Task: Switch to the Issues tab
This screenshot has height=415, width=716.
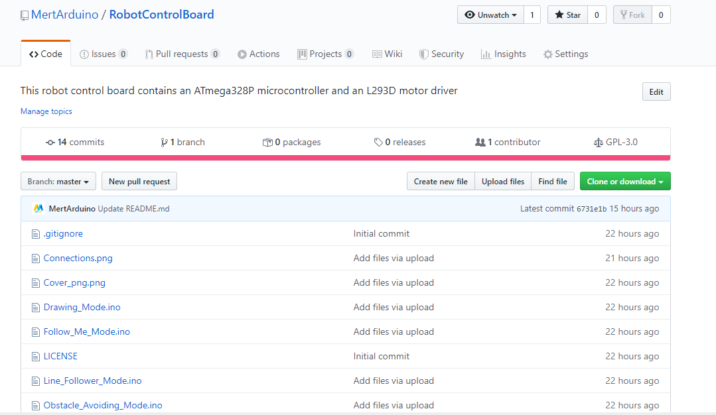Action: [x=104, y=54]
